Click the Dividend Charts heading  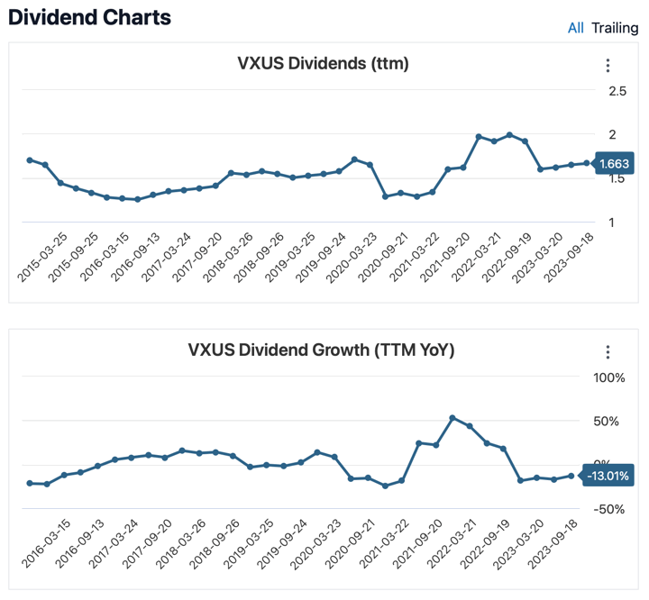[90, 17]
